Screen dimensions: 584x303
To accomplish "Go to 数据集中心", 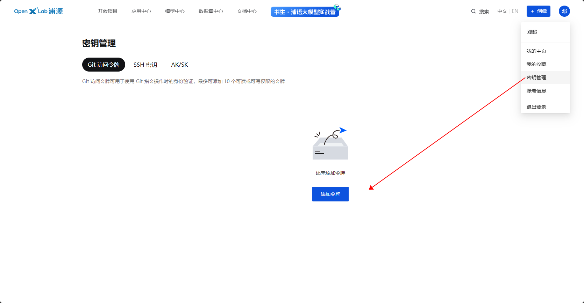I will 211,11.
